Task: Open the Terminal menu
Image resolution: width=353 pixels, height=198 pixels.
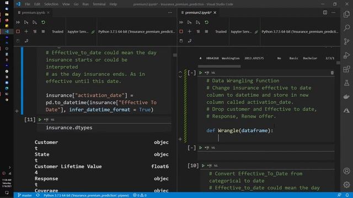Action: point(99,4)
